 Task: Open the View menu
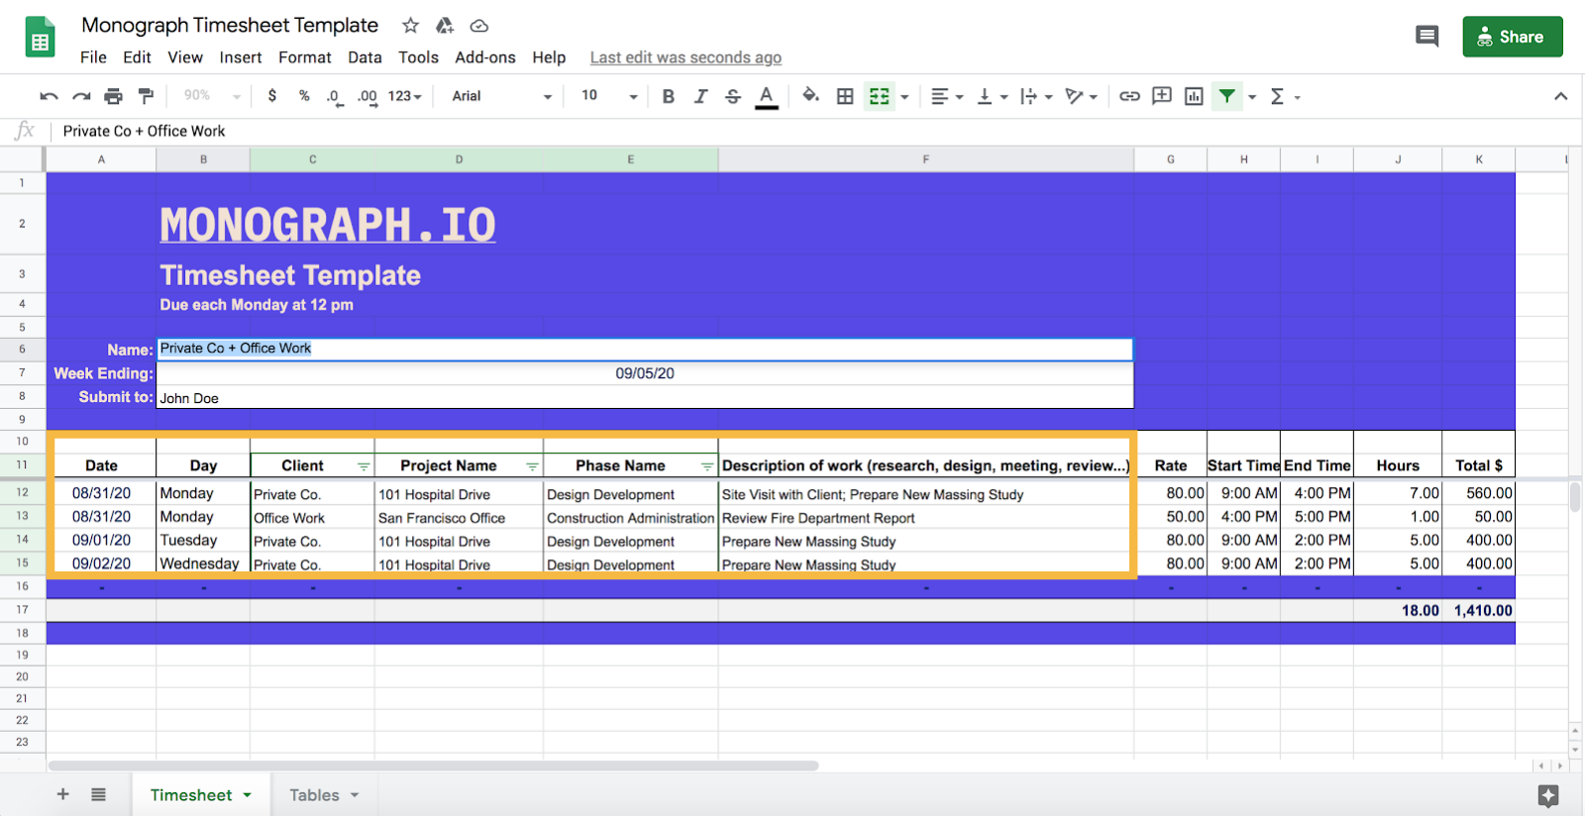(x=185, y=57)
